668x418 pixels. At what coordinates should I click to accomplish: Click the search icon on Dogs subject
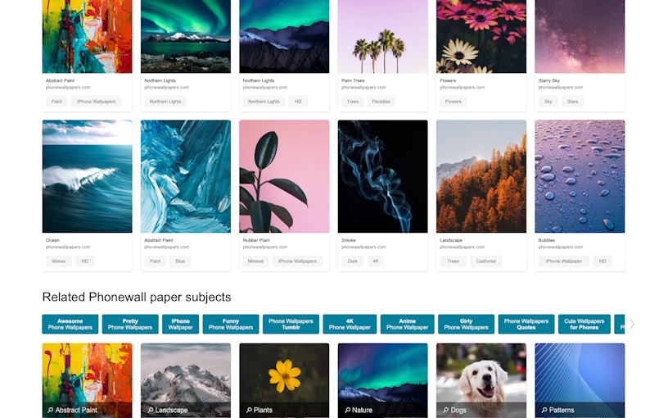click(445, 410)
